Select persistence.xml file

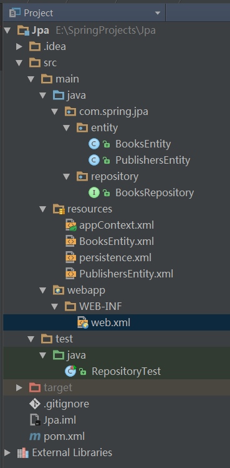[x=115, y=257]
